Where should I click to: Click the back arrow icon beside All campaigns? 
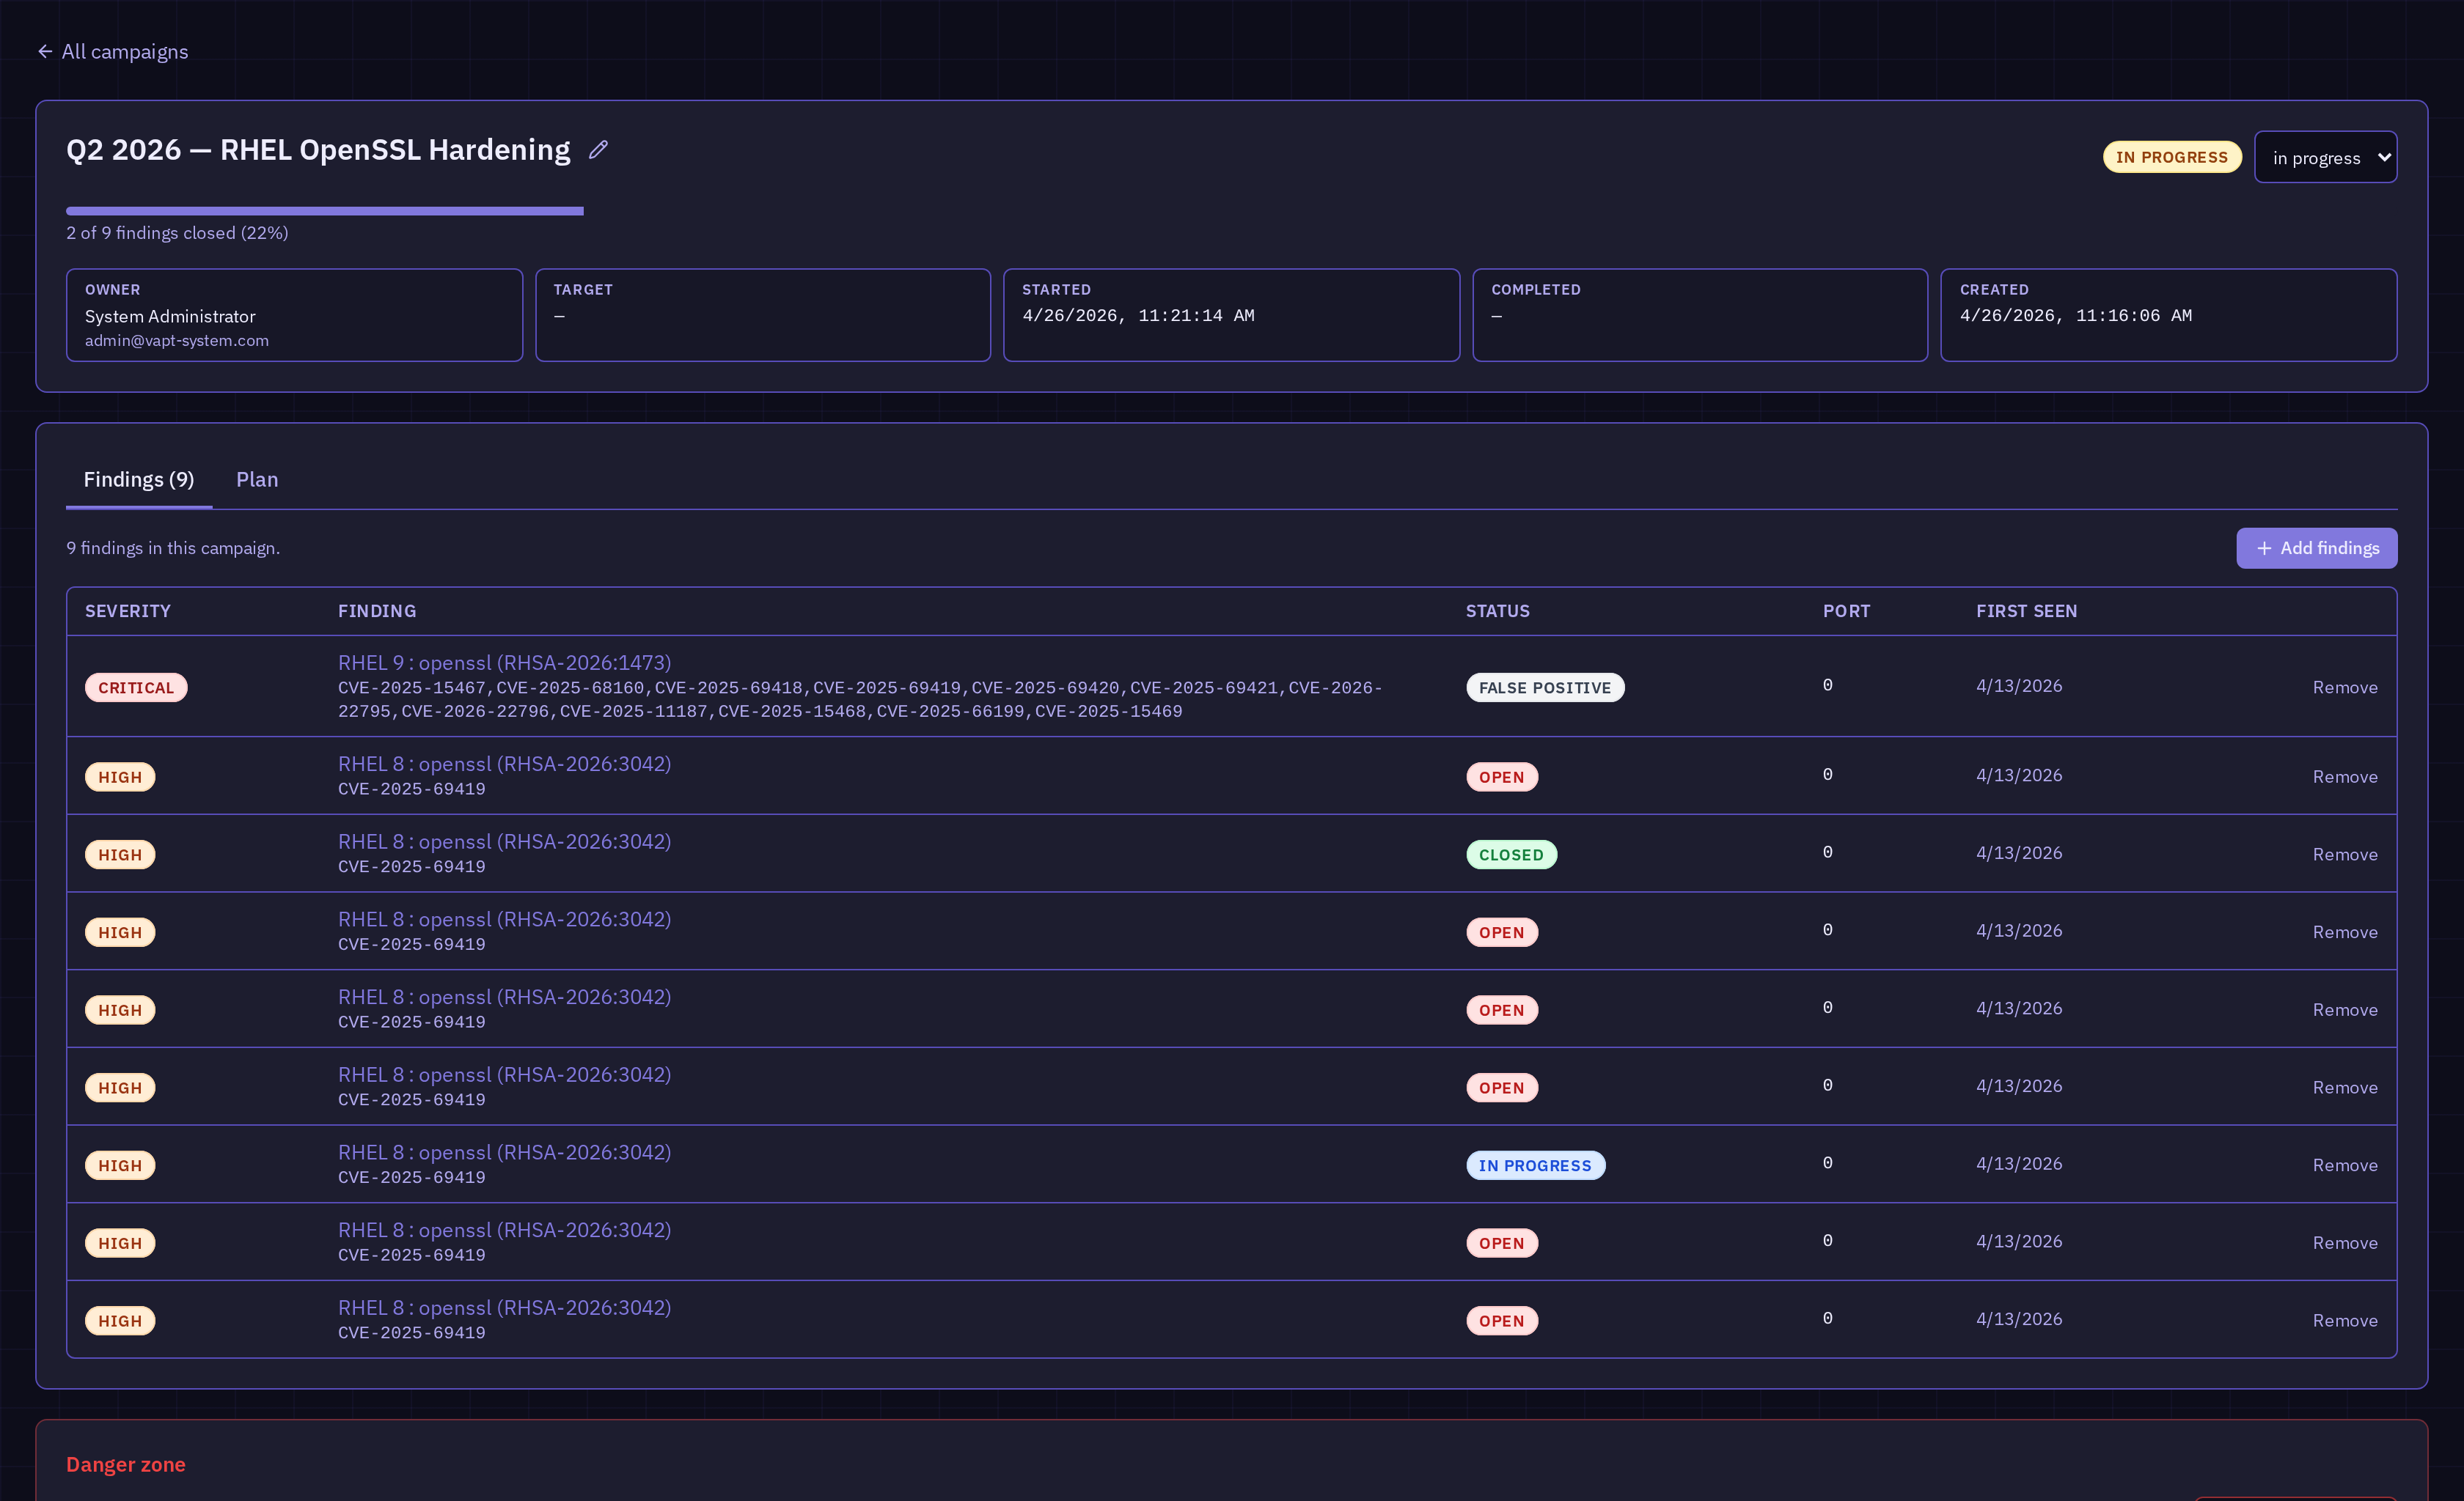(45, 51)
